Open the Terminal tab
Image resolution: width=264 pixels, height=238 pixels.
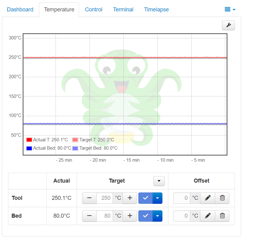pos(123,10)
